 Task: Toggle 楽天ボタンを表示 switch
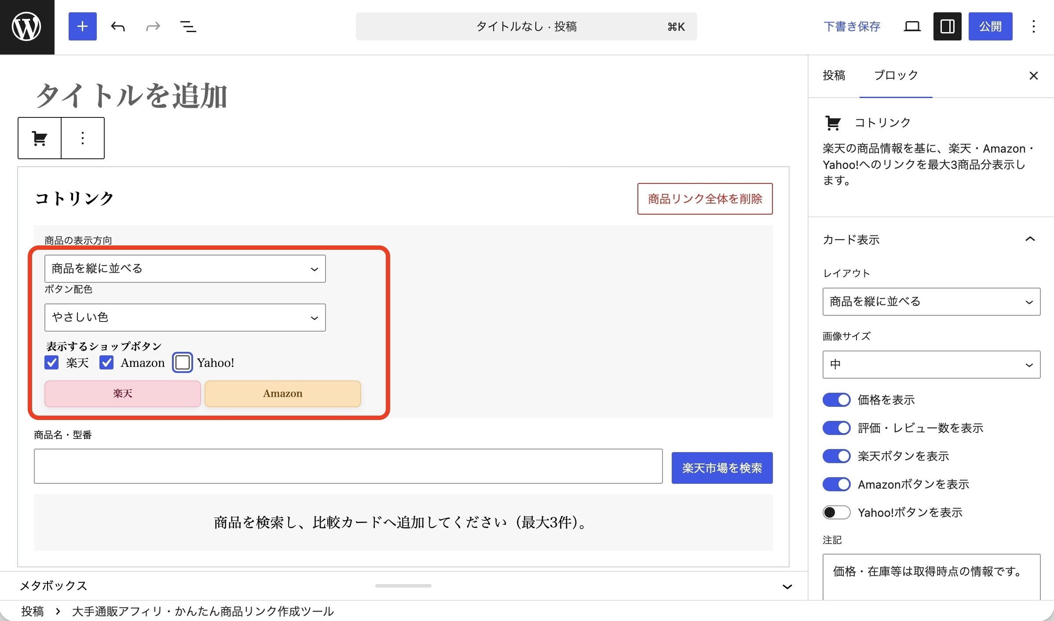[837, 456]
